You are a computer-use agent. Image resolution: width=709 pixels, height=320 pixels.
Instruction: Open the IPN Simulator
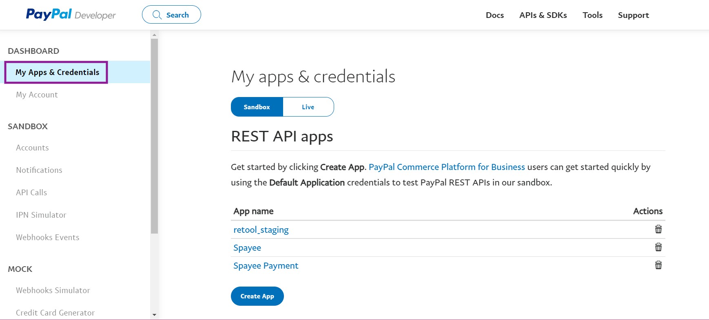[41, 215]
